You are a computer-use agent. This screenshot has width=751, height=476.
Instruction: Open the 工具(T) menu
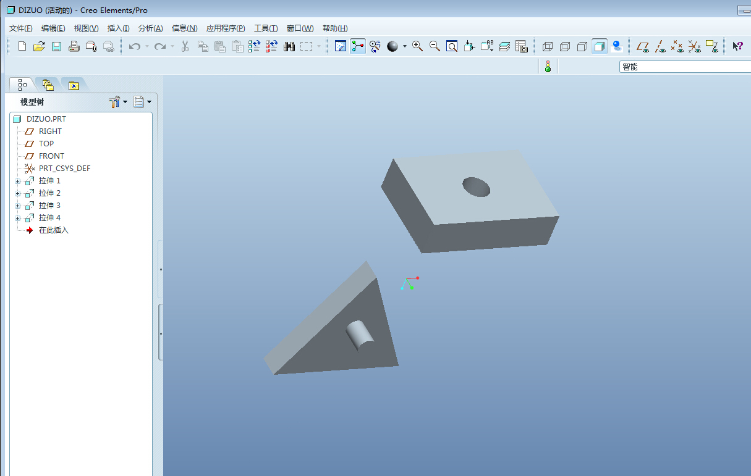tap(266, 28)
